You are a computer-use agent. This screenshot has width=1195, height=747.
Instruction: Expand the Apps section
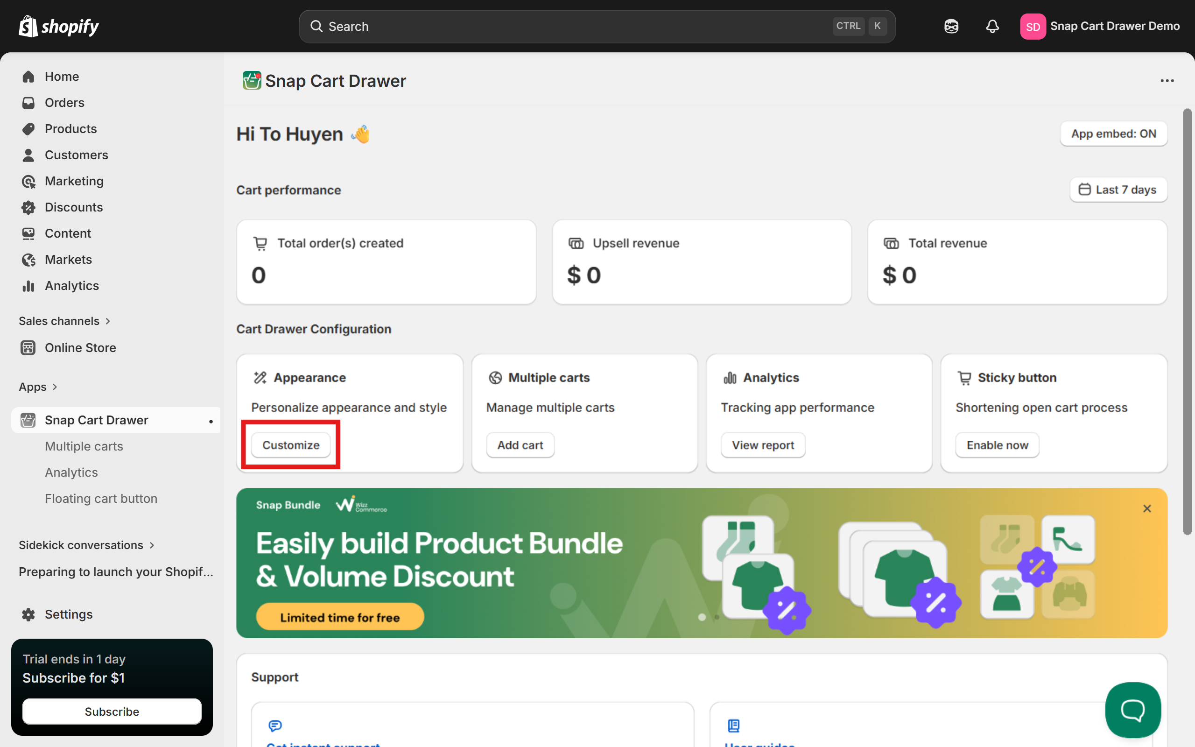coord(39,387)
